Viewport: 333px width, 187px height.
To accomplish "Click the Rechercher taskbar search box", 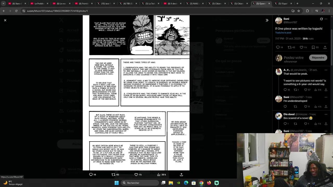I will coord(140,183).
